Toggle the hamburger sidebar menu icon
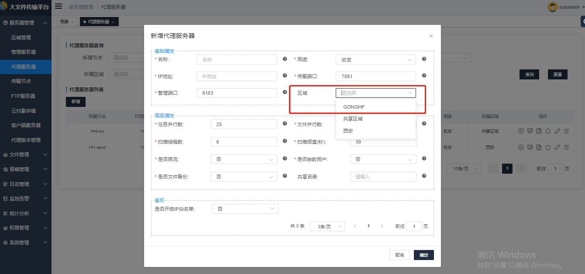Viewport: 585px width, 274px height. tap(58, 7)
